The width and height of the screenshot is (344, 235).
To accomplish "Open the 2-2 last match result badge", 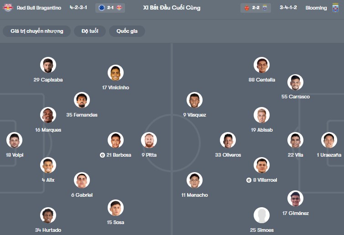I will 255,8.
